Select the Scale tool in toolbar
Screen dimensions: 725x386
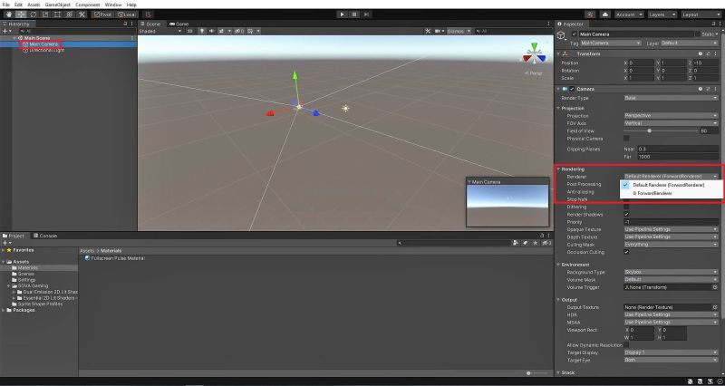(45, 14)
